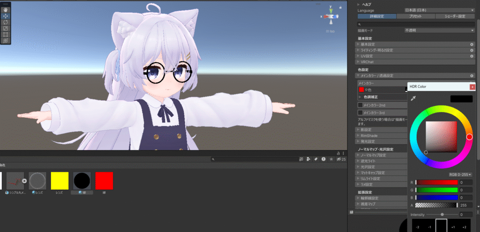The width and height of the screenshot is (480, 232).
Task: Open settings gear for メインカラー / 透過設定
Action: tap(472, 75)
